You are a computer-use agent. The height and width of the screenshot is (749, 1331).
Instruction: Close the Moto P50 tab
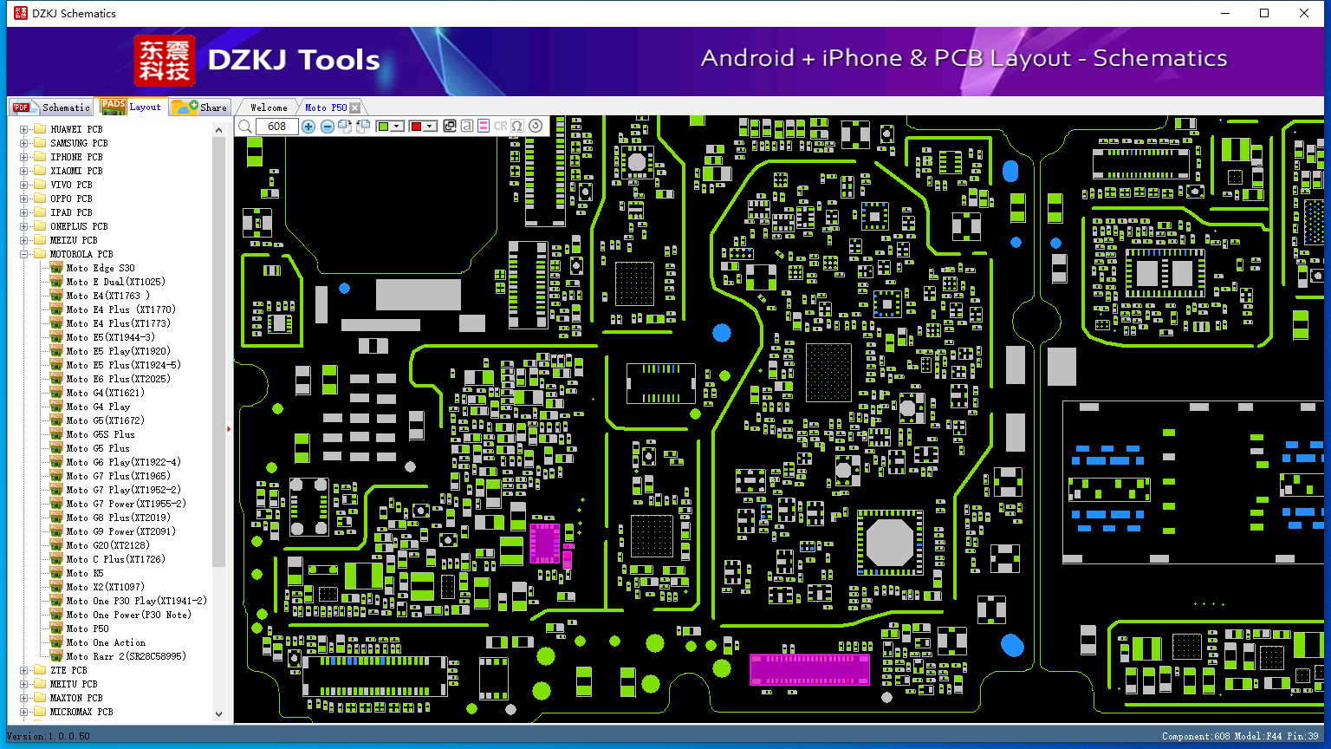[x=355, y=107]
